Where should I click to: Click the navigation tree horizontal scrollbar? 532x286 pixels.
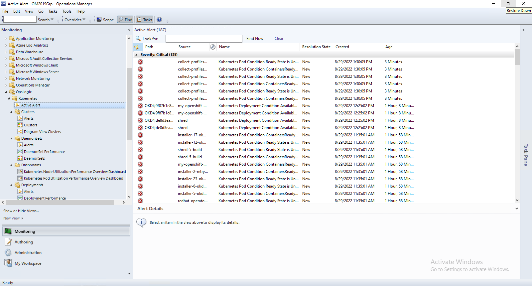point(60,202)
